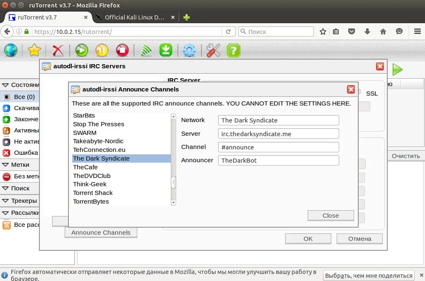
Task: Select Torrent Shack in the channel list
Action: 121,193
